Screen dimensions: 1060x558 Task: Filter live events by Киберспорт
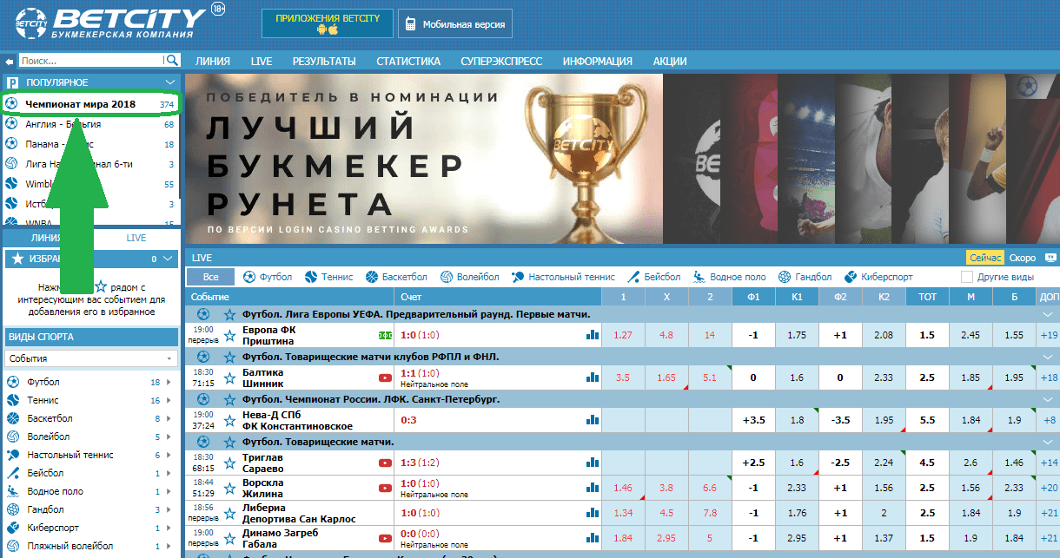click(878, 277)
